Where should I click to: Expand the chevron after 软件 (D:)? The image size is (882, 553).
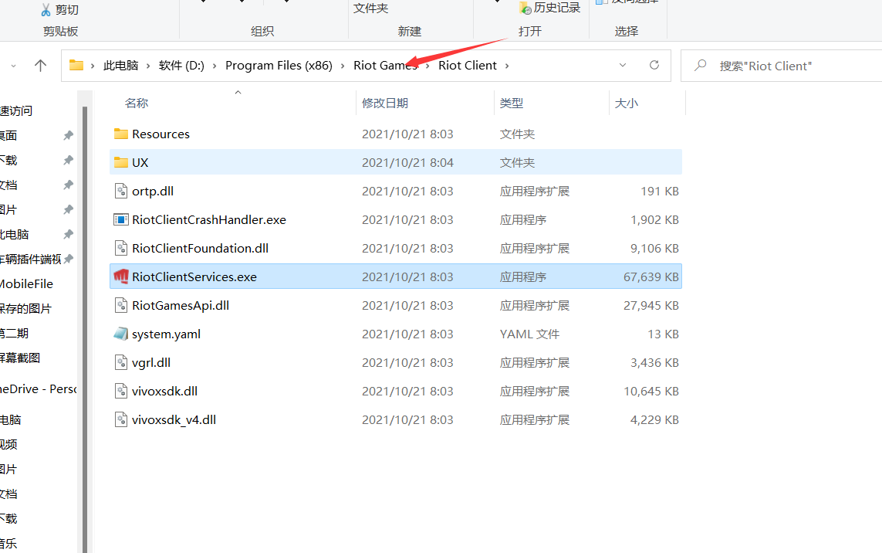[215, 66]
